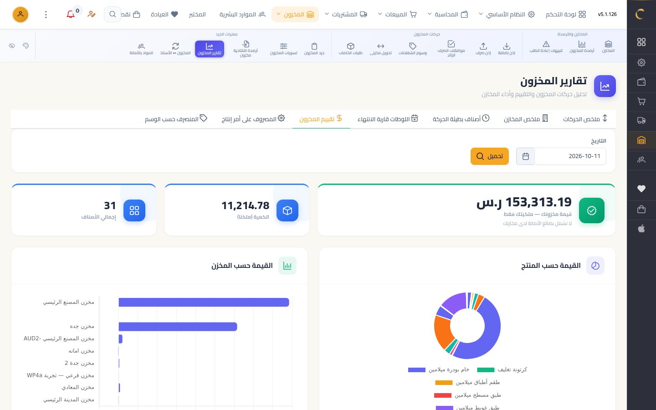The image size is (656, 410).
Task: Switch to ملخص الحركات tab
Action: 585,119
